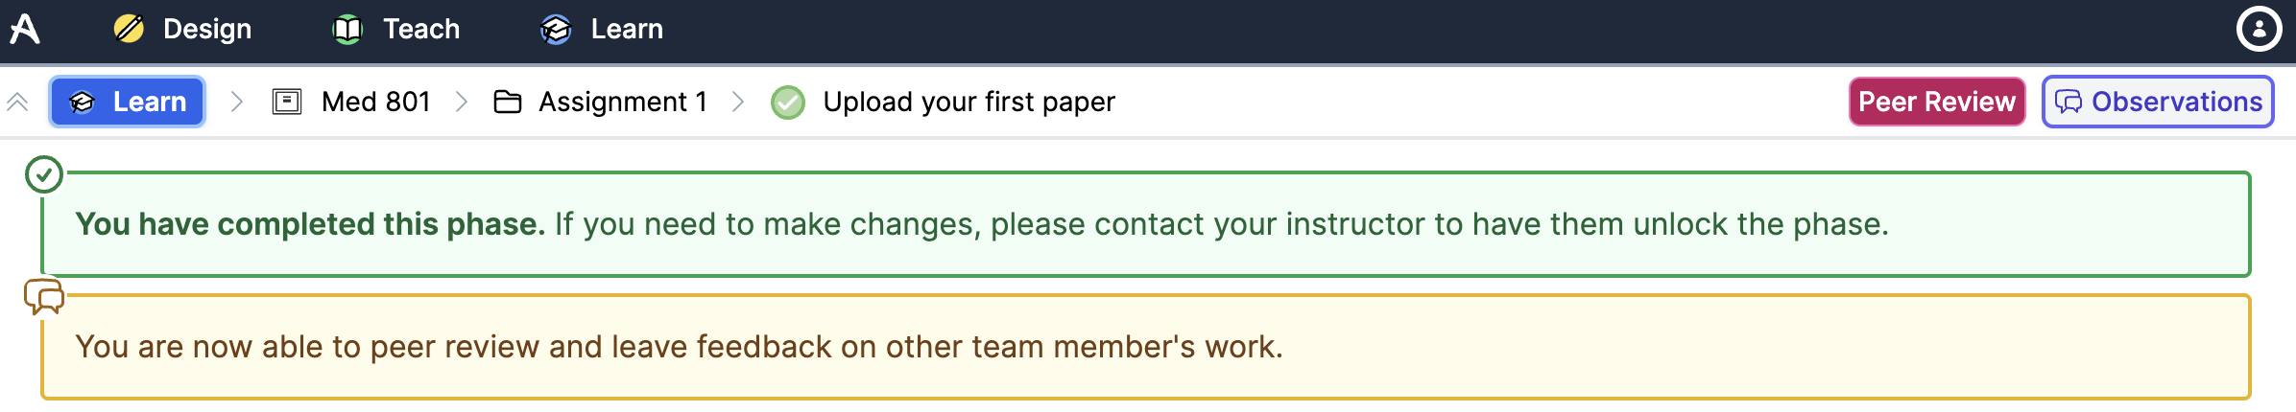Click the green completed phase notice text

(981, 224)
